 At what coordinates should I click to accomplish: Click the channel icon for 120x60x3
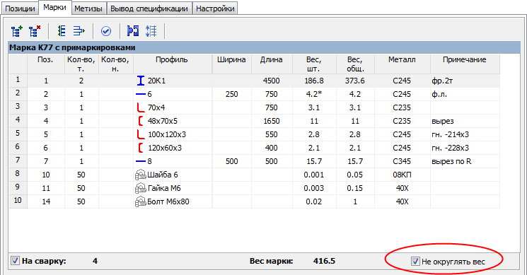(x=141, y=148)
